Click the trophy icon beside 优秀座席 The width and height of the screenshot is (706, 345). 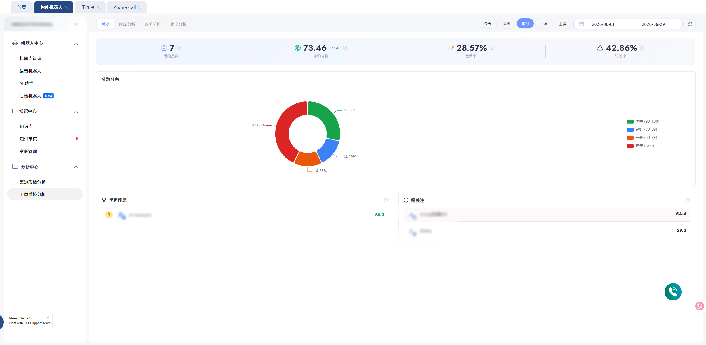pyautogui.click(x=104, y=200)
